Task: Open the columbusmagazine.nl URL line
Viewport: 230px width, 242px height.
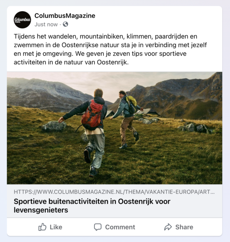Action: tap(114, 192)
